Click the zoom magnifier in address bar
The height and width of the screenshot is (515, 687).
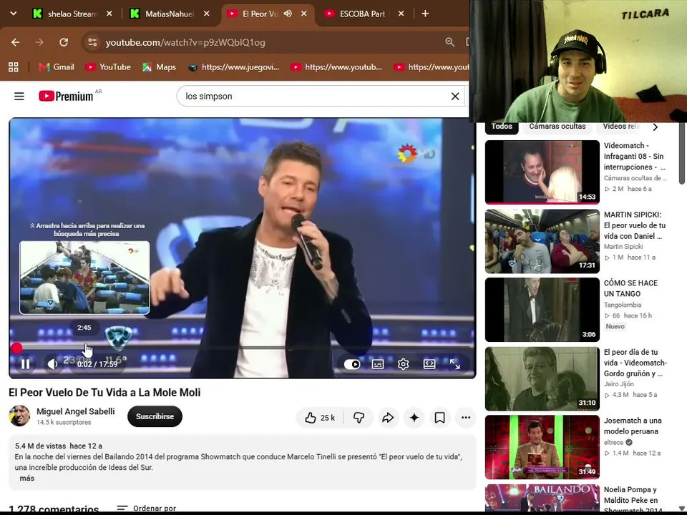[x=449, y=42]
